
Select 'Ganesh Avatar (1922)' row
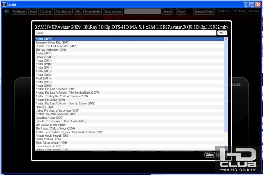129,146
